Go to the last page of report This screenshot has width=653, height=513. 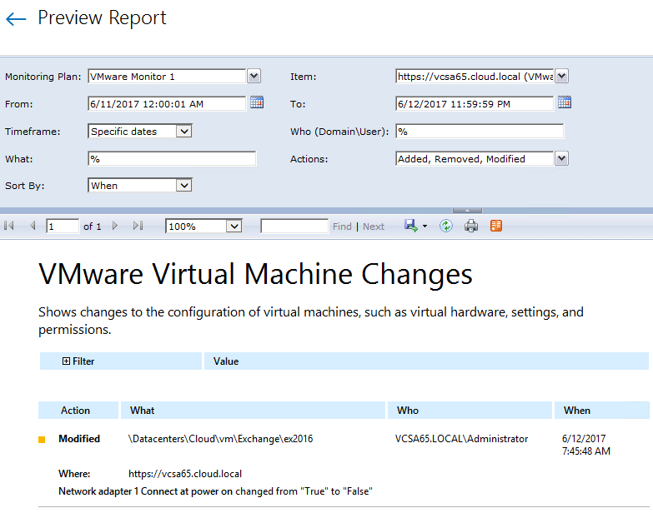(138, 226)
